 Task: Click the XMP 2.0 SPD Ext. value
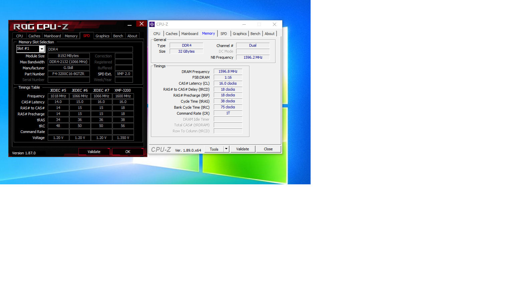click(x=124, y=74)
